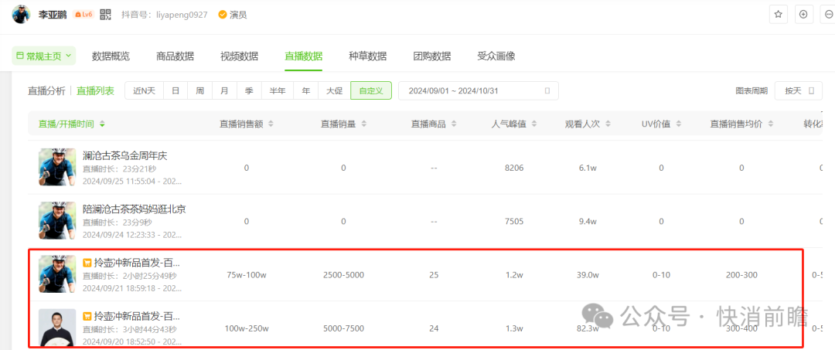Switch to the 团购数据 tab
This screenshot has height=350, width=835.
pyautogui.click(x=432, y=56)
